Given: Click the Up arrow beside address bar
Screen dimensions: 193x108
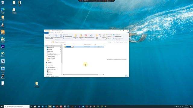Looking at the screenshot, I should click(52, 42).
